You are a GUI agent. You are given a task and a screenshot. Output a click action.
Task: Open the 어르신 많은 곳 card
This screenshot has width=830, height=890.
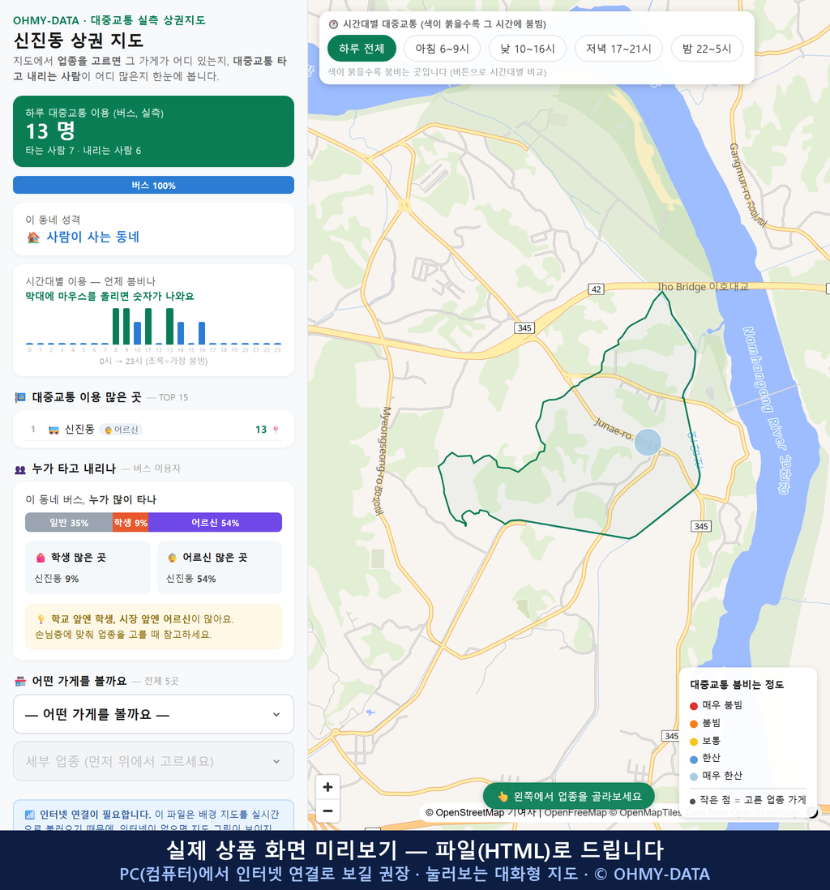[220, 567]
